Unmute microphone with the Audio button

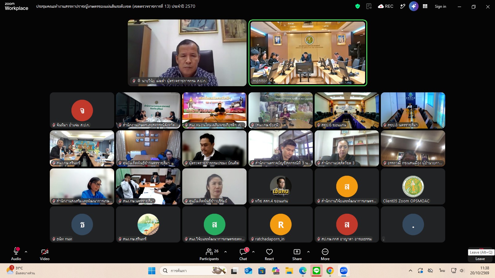(16, 254)
